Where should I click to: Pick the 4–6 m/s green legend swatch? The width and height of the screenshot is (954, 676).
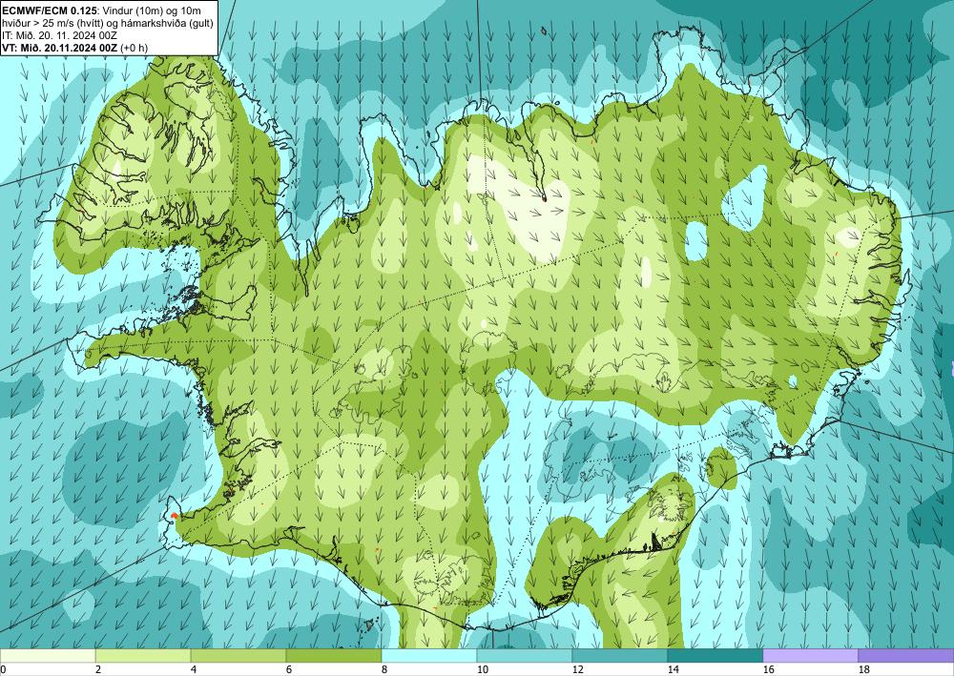click(x=238, y=655)
